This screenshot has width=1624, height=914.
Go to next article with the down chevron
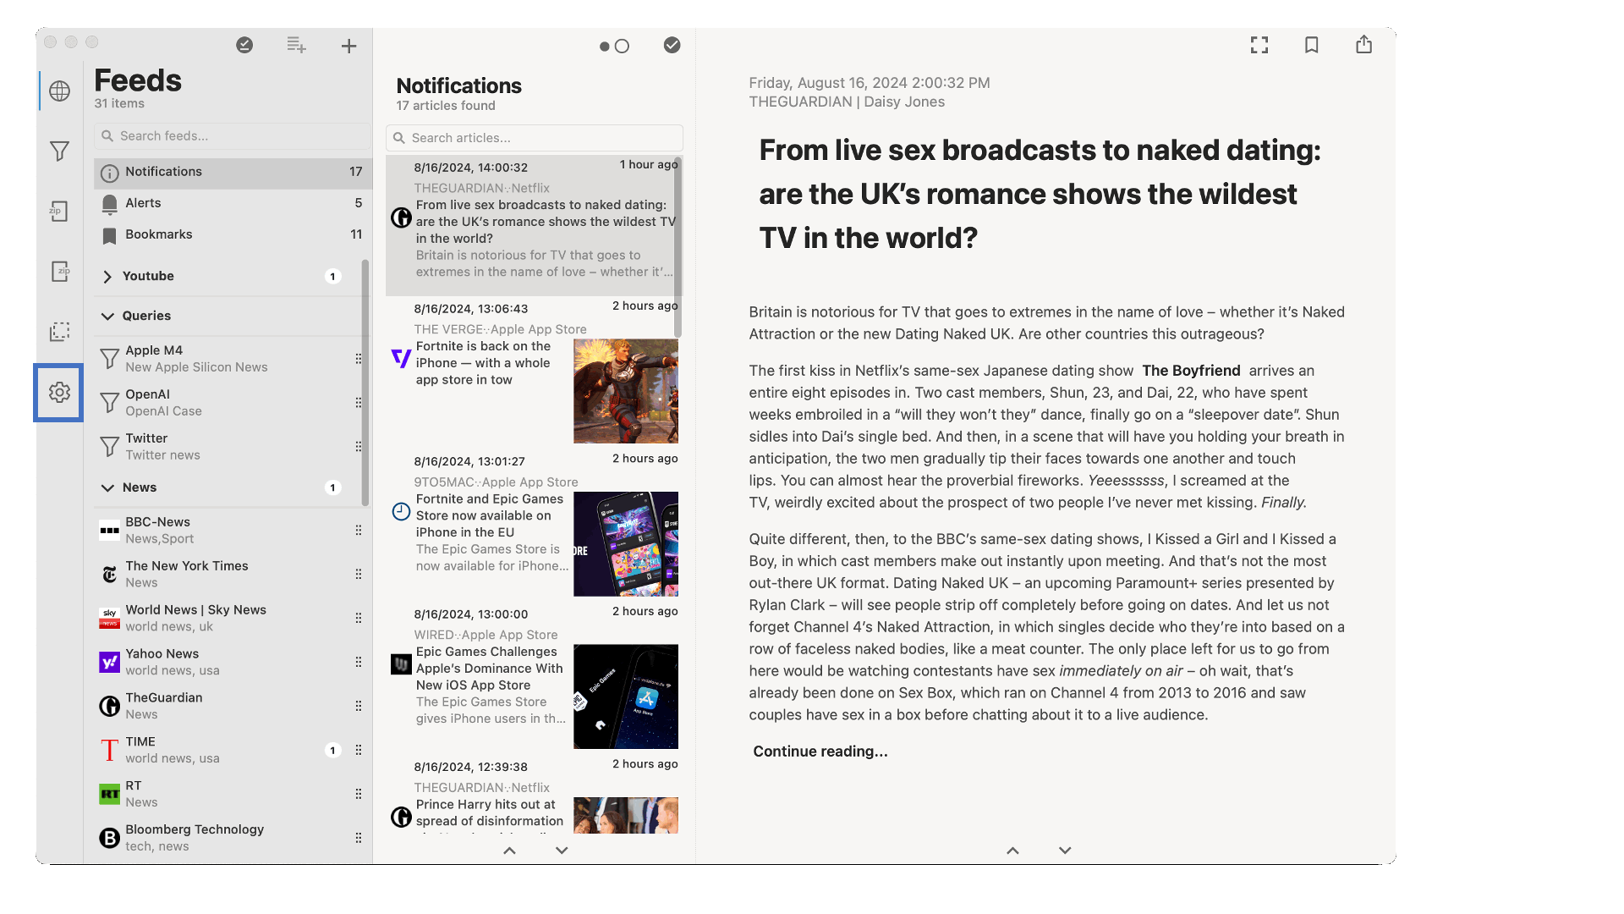pyautogui.click(x=1063, y=851)
